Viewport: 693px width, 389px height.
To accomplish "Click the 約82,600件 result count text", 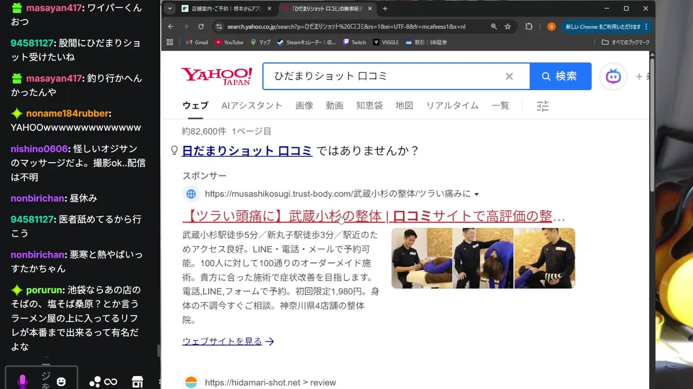I will point(204,131).
